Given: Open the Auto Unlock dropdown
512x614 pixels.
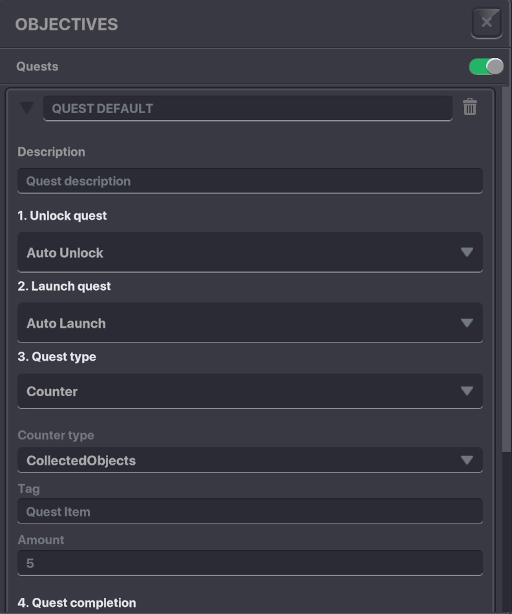Looking at the screenshot, I should (250, 253).
